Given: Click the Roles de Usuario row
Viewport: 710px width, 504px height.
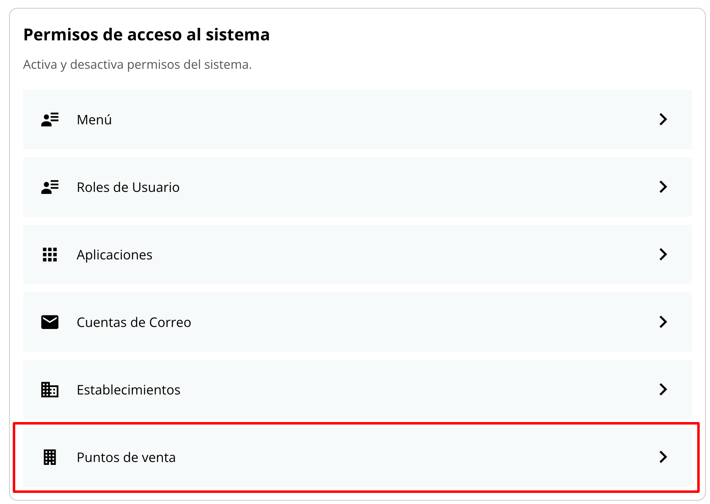Looking at the screenshot, I should pos(354,187).
